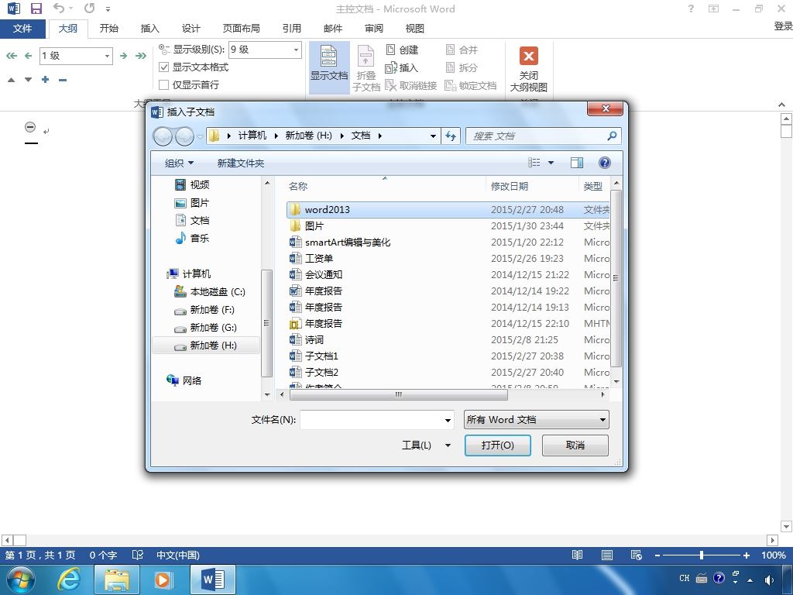This screenshot has height=595, width=793.
Task: Open 'All Word Documents' file type dropdown
Action: 536,419
